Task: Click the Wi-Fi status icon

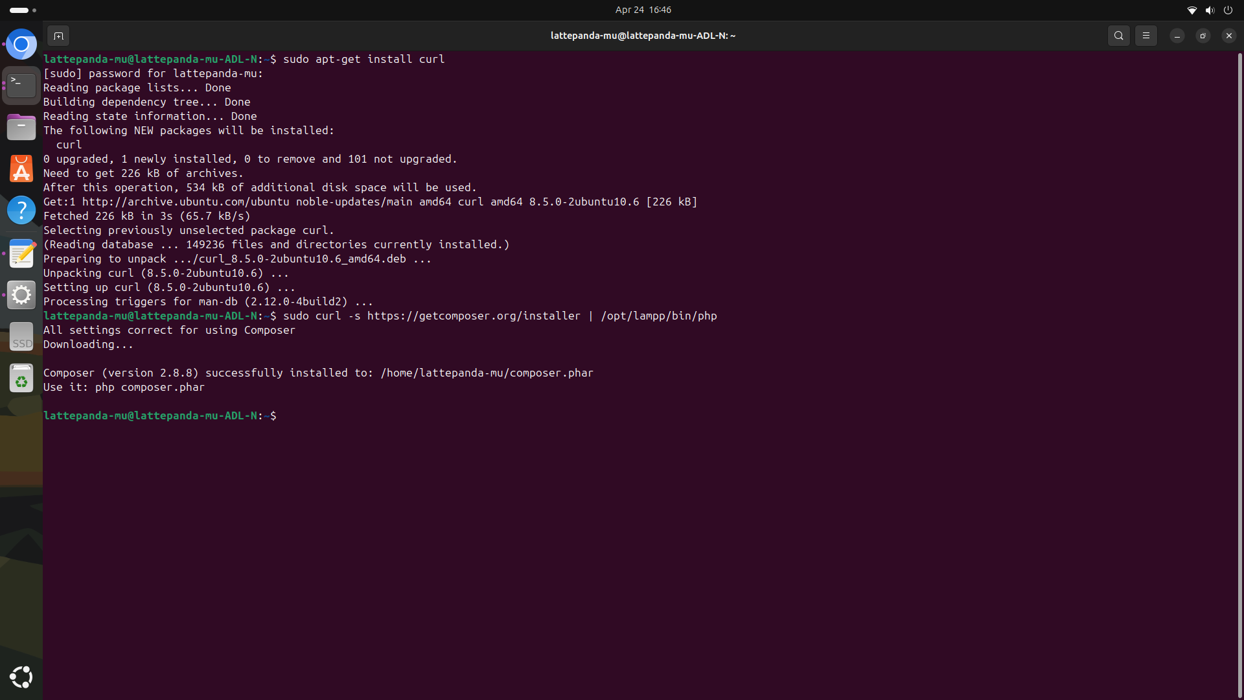Action: pos(1192,10)
